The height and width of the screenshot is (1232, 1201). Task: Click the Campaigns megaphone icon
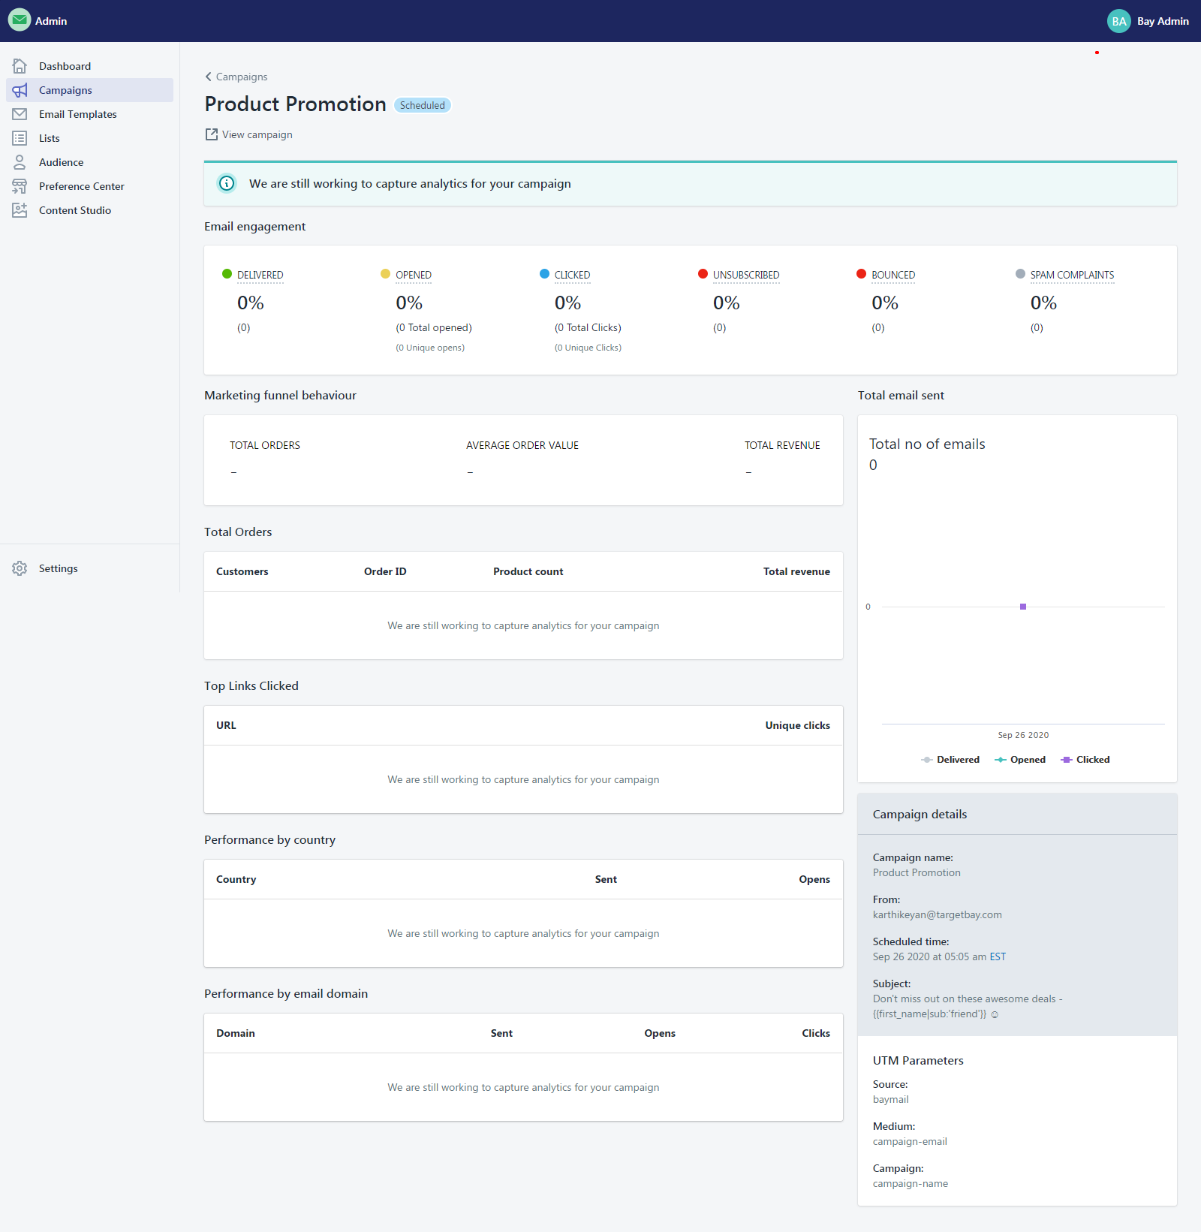tap(20, 90)
